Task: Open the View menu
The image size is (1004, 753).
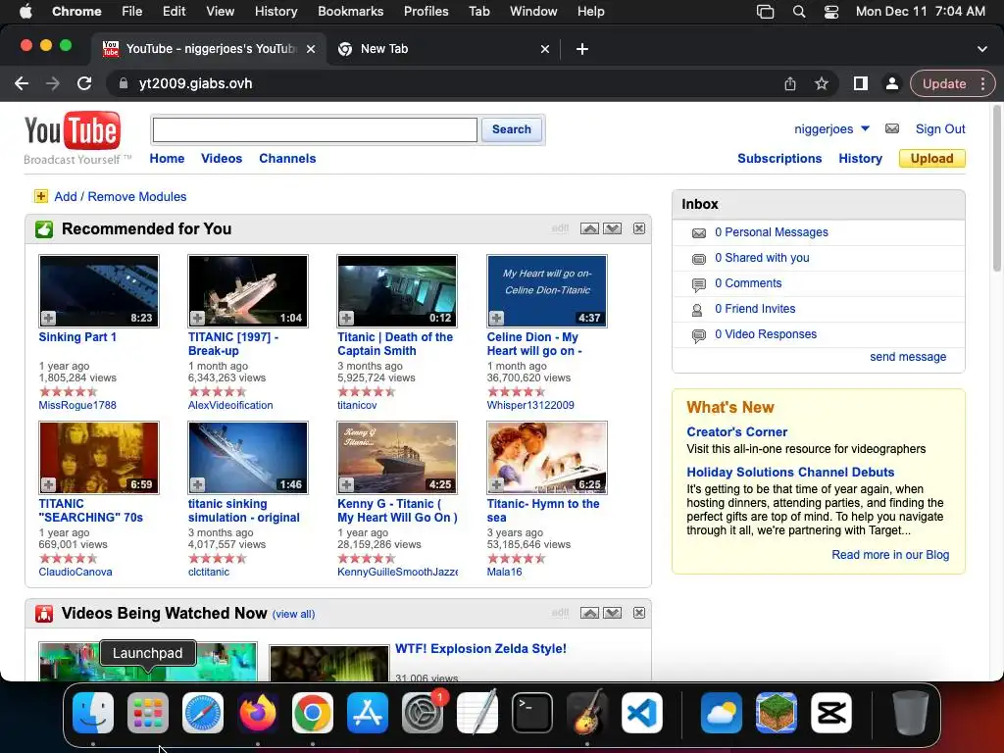Action: point(221,12)
